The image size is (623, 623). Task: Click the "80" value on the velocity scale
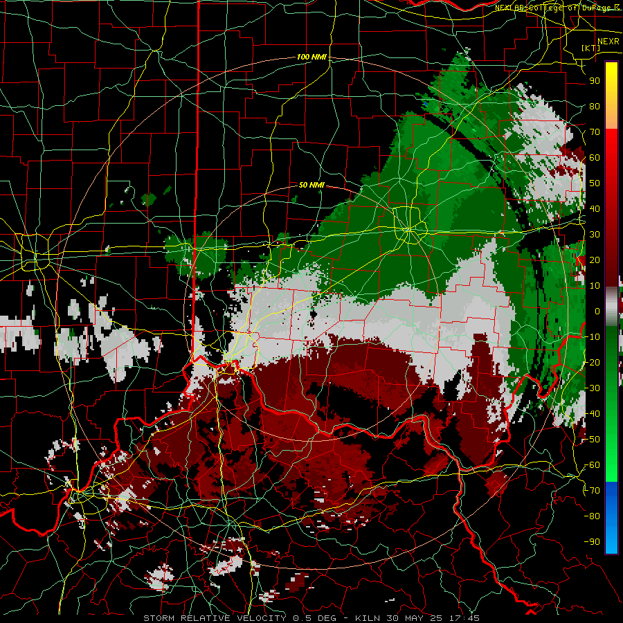pyautogui.click(x=595, y=107)
